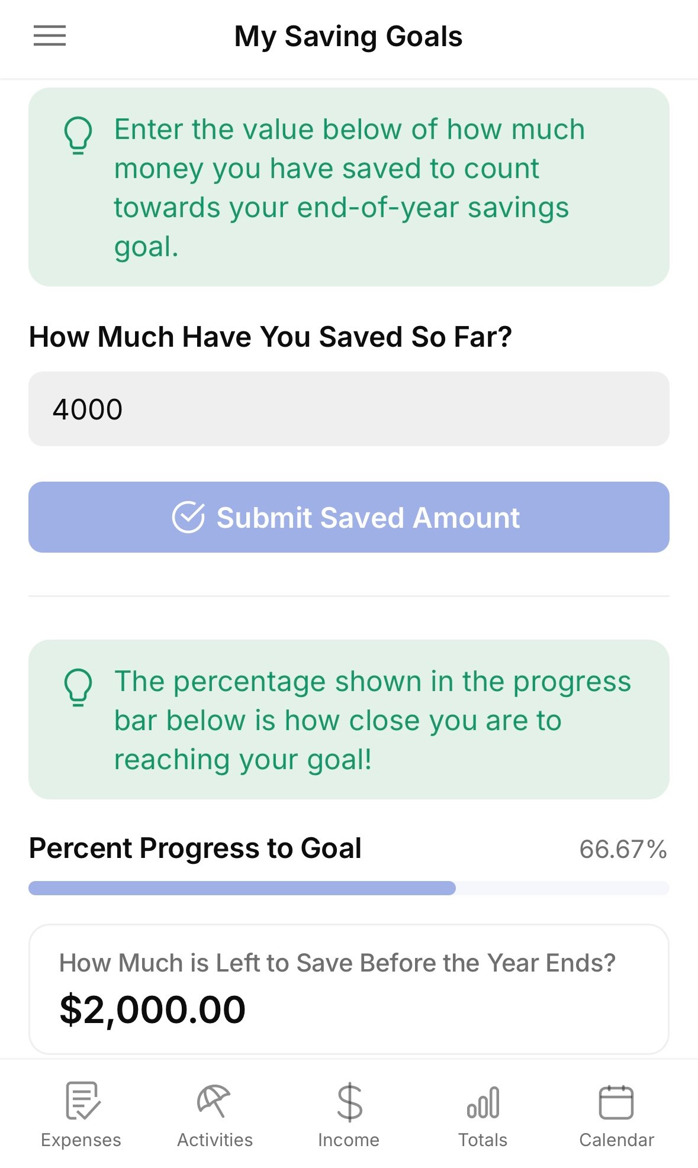
Task: Click the checkmark circle on submit button
Action: point(188,517)
